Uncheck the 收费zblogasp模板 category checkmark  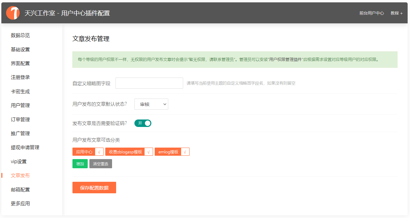[x=149, y=152]
